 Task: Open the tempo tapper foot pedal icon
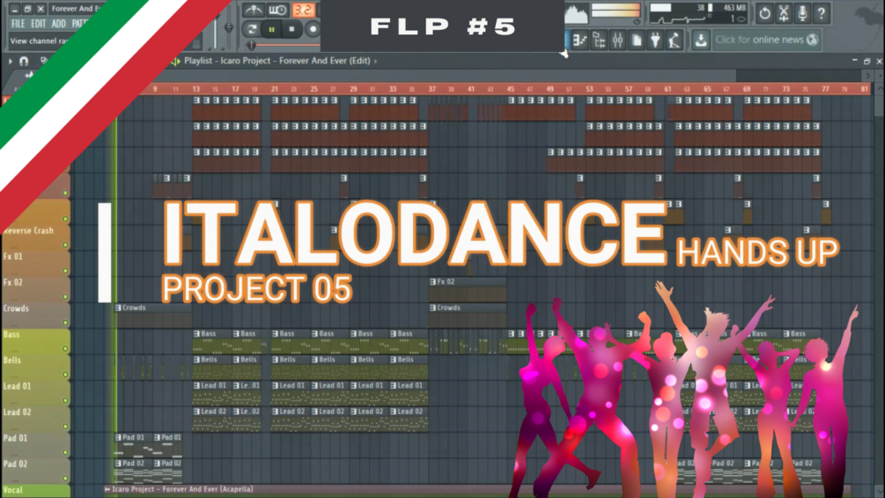(674, 40)
